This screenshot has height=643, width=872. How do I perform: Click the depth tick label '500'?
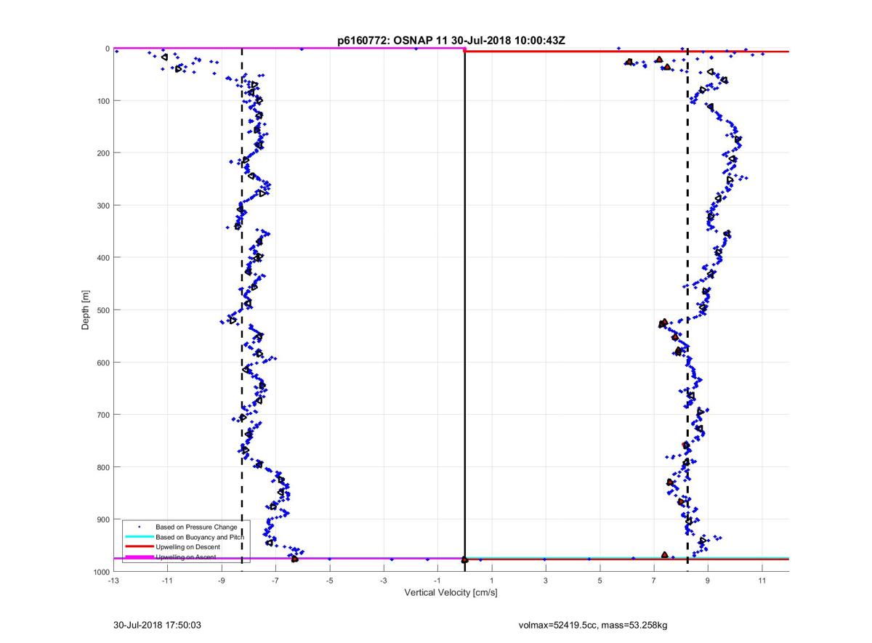[x=103, y=310]
